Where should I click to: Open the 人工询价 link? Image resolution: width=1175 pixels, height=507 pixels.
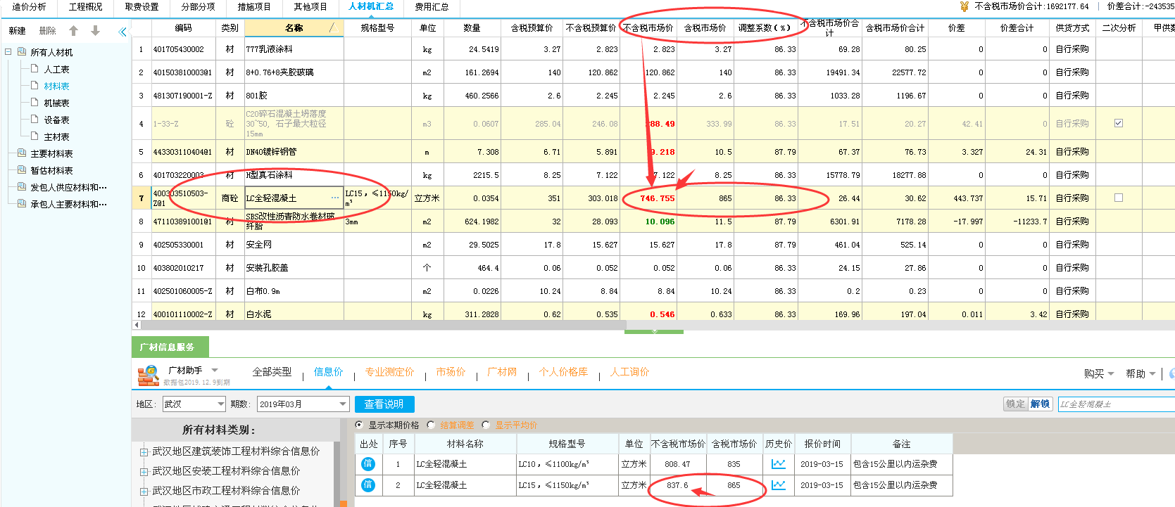pyautogui.click(x=629, y=372)
